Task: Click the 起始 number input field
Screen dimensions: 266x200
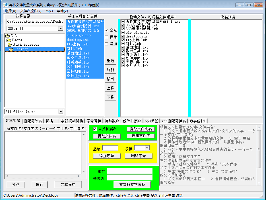Action: (110, 148)
